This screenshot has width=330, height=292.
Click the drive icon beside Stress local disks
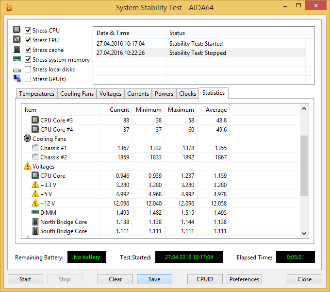17,70
